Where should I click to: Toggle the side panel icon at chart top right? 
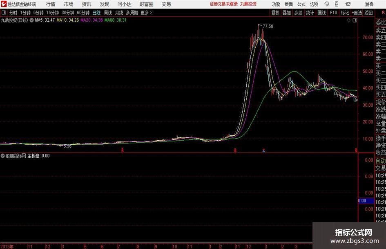[355, 20]
